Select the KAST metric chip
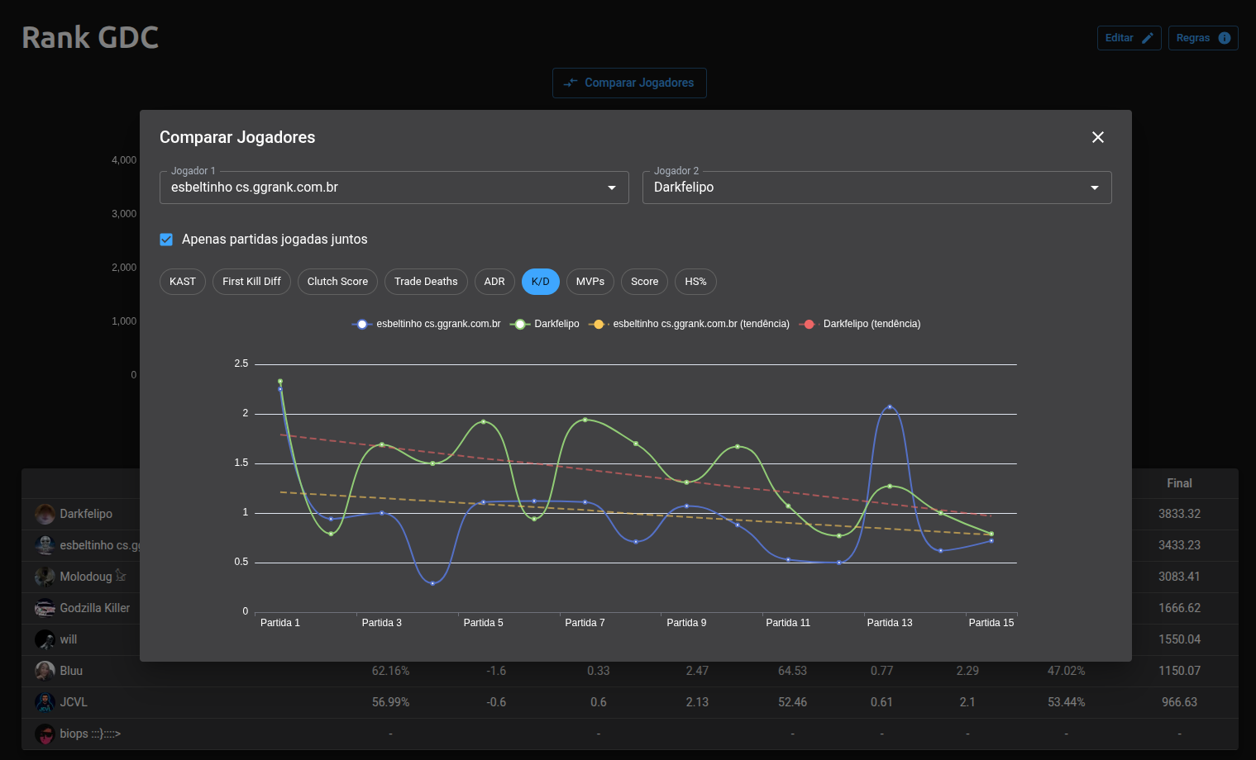Viewport: 1256px width, 760px height. tap(182, 282)
